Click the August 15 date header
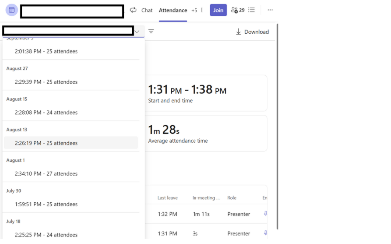The width and height of the screenshot is (391, 244). coord(17,99)
